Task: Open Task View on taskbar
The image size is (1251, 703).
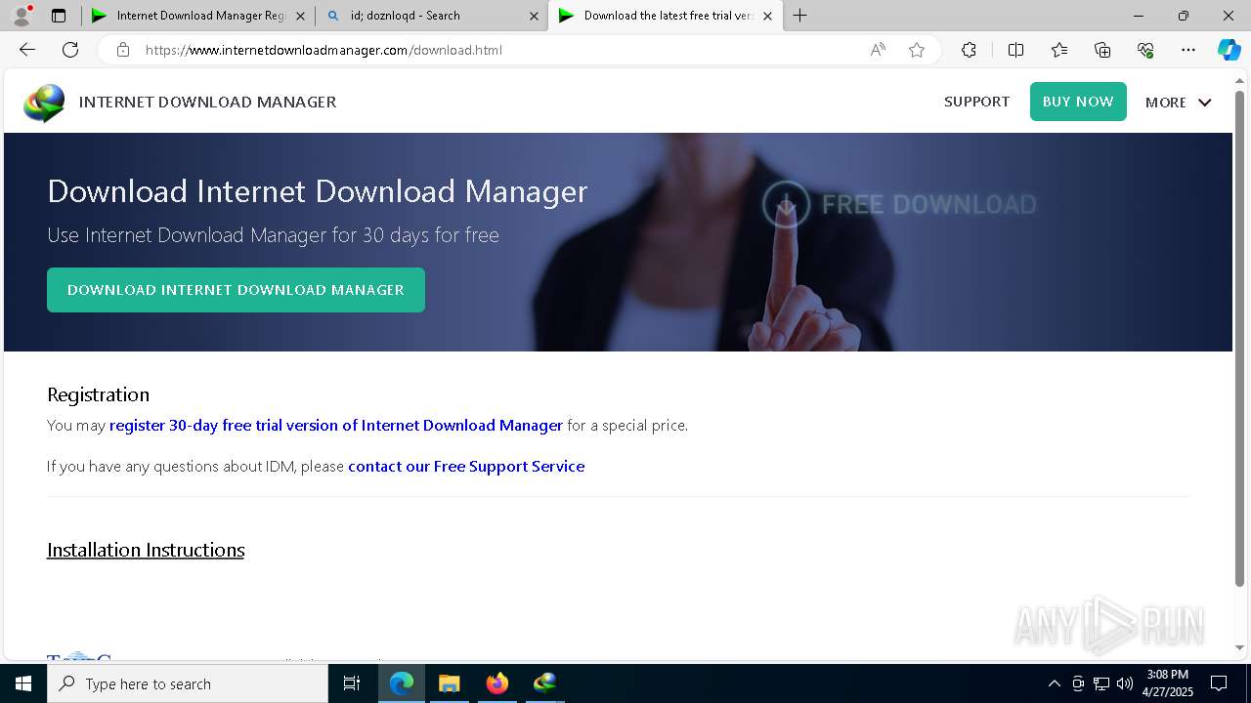Action: point(352,683)
